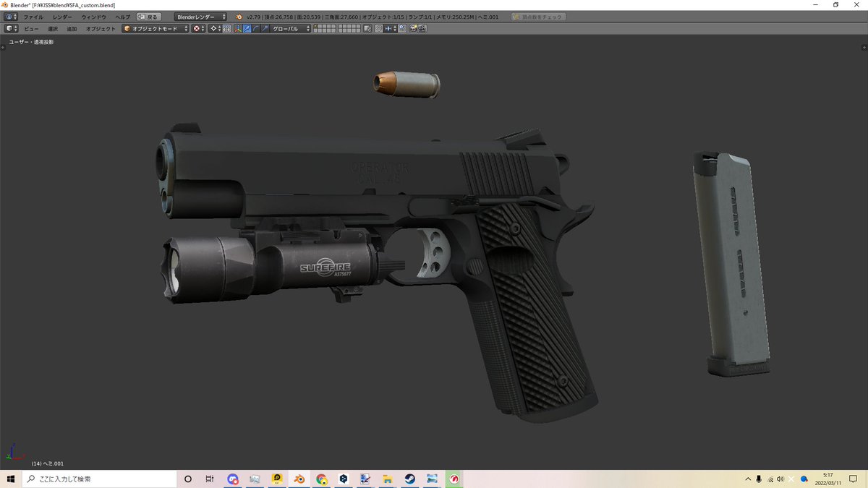Viewport: 868px width, 488px height.
Task: Open File Explorer from the taskbar
Action: [x=388, y=479]
